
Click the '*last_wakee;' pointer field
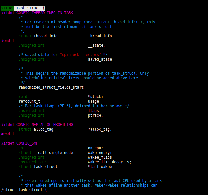click(x=101, y=167)
